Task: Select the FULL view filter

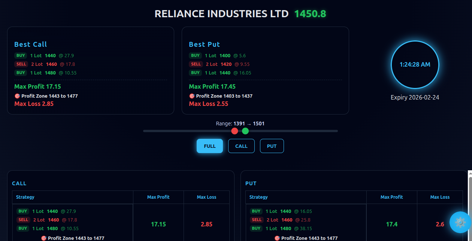Action: (210, 146)
